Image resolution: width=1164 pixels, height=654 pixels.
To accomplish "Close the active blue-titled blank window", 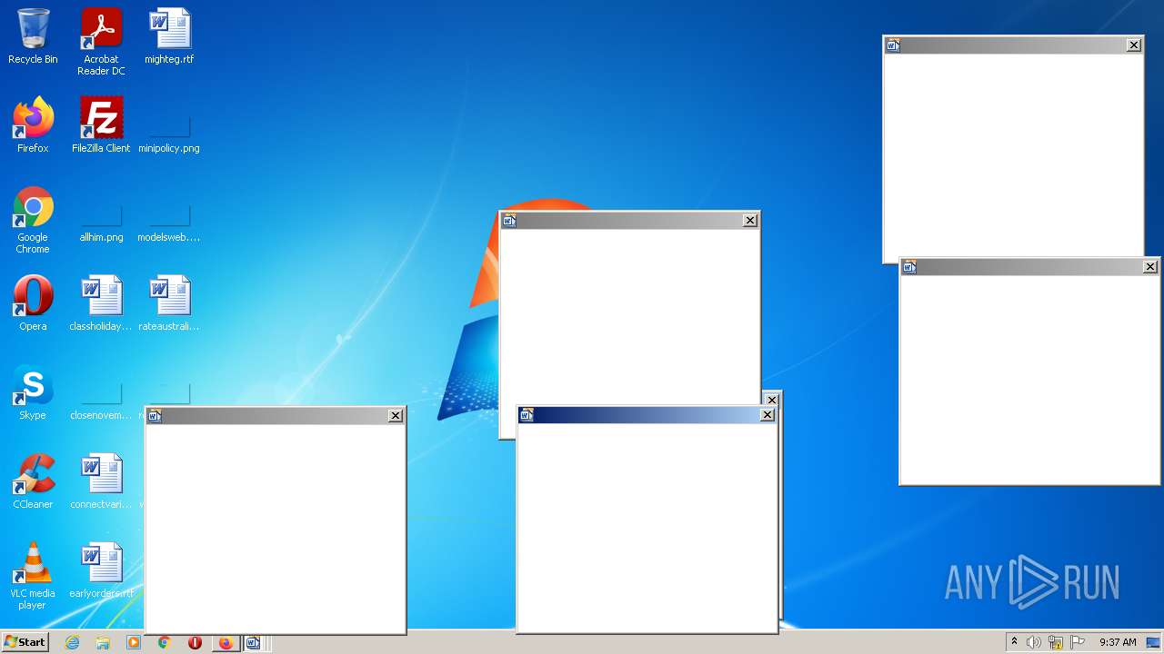I will pyautogui.click(x=768, y=415).
